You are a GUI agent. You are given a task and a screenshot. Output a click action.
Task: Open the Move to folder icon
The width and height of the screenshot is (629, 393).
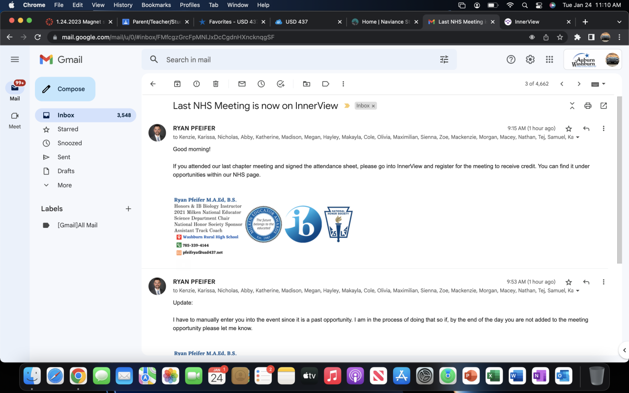coord(307,84)
